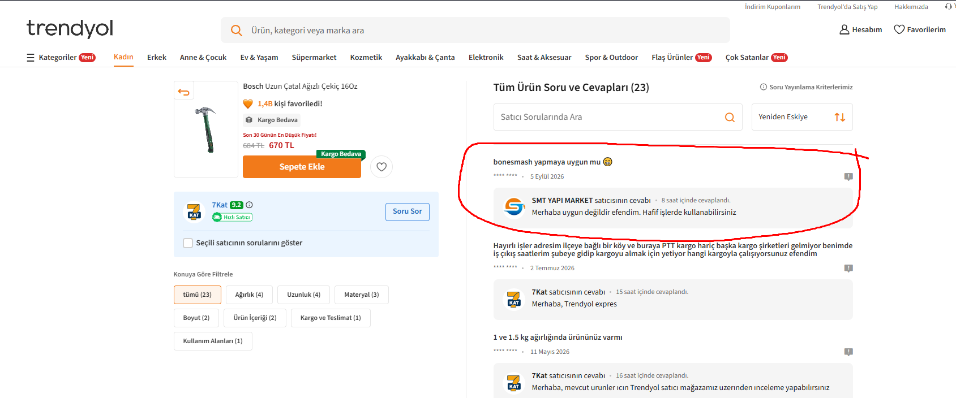Open Flaş Ürünler menu item
This screenshot has width=956, height=398.
(x=681, y=58)
